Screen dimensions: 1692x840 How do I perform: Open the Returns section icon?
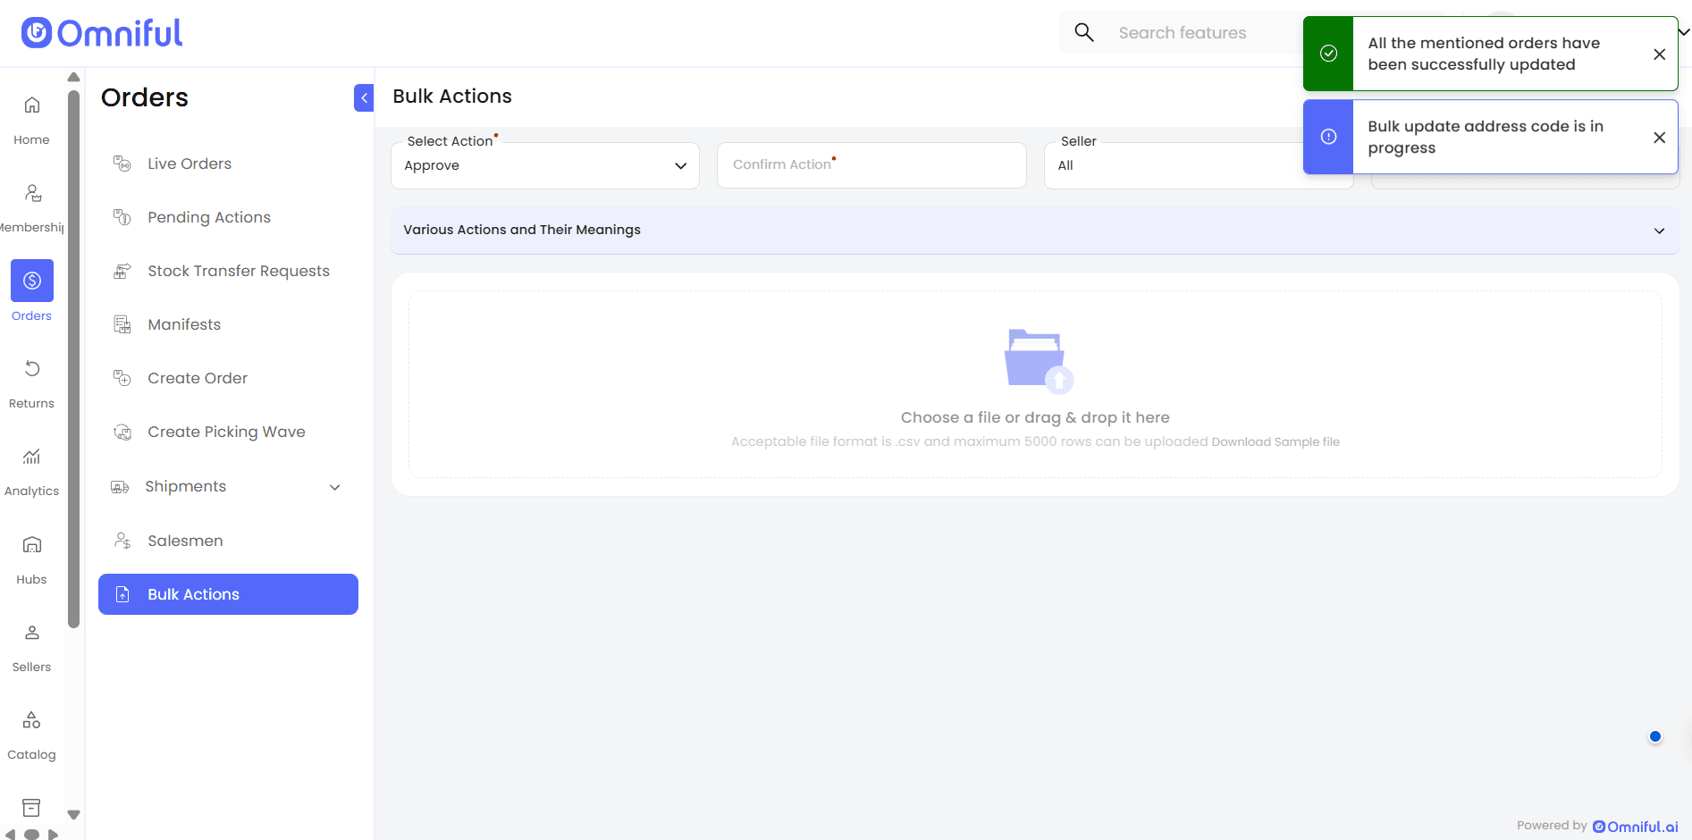coord(32,369)
